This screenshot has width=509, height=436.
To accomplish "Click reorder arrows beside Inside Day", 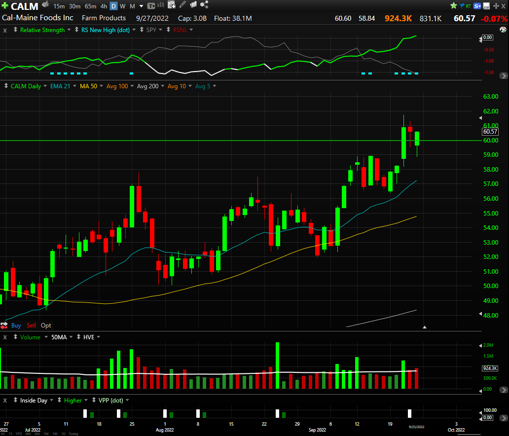I will [15, 400].
